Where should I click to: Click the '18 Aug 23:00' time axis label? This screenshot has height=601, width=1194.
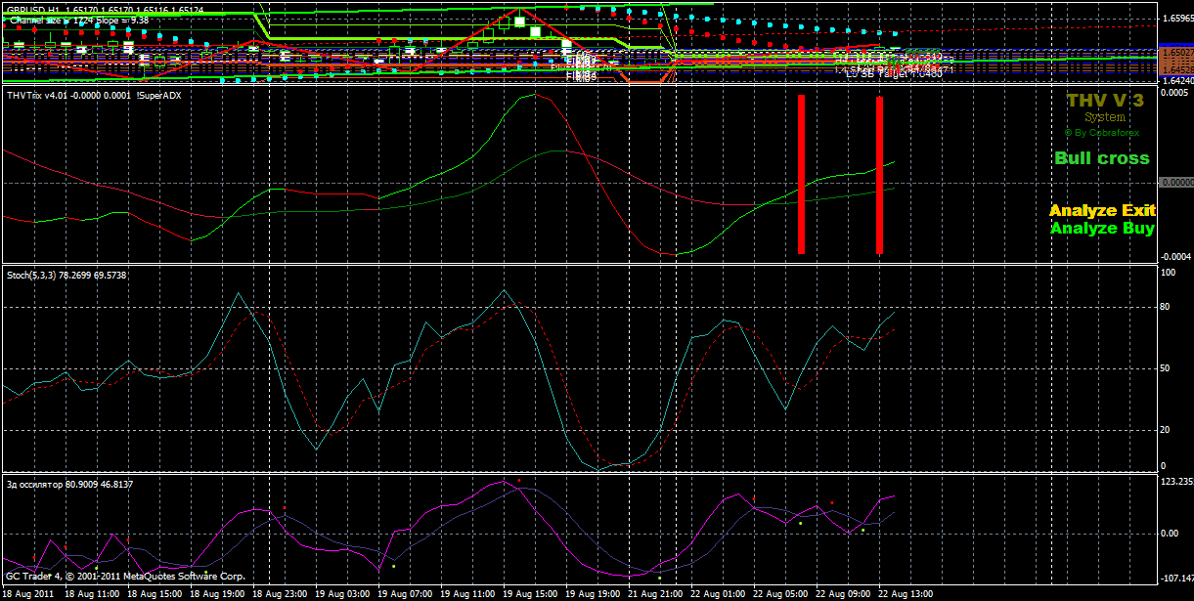(280, 593)
